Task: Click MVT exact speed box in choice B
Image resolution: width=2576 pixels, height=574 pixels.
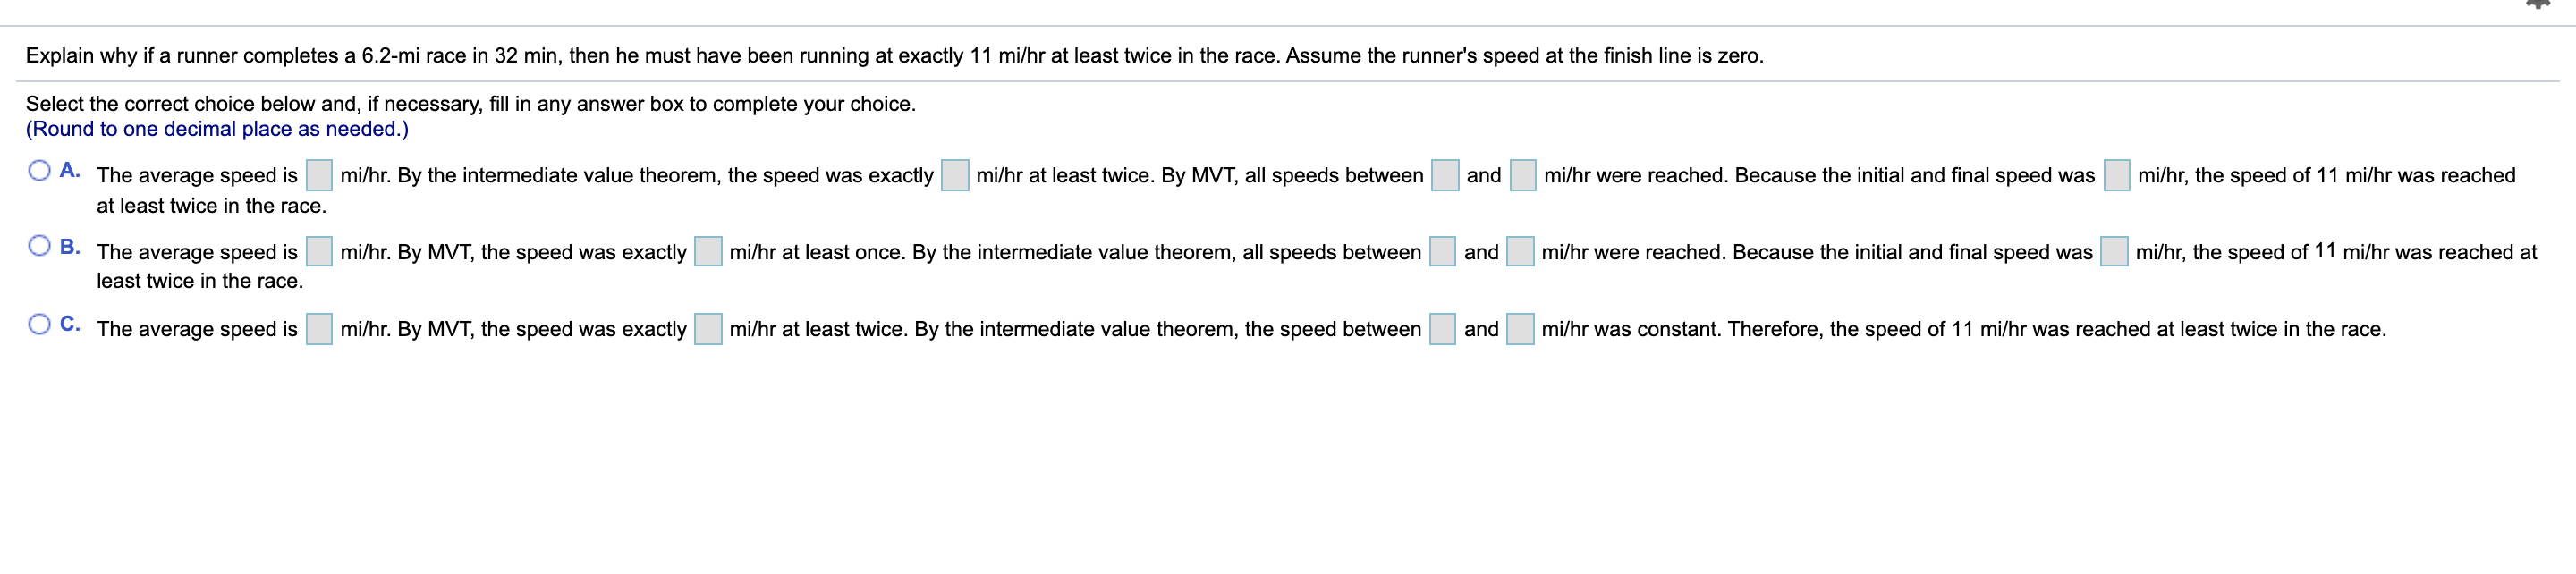Action: [708, 251]
